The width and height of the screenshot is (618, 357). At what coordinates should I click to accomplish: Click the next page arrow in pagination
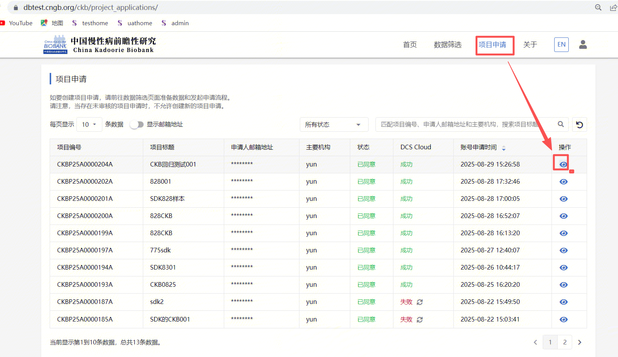click(579, 342)
